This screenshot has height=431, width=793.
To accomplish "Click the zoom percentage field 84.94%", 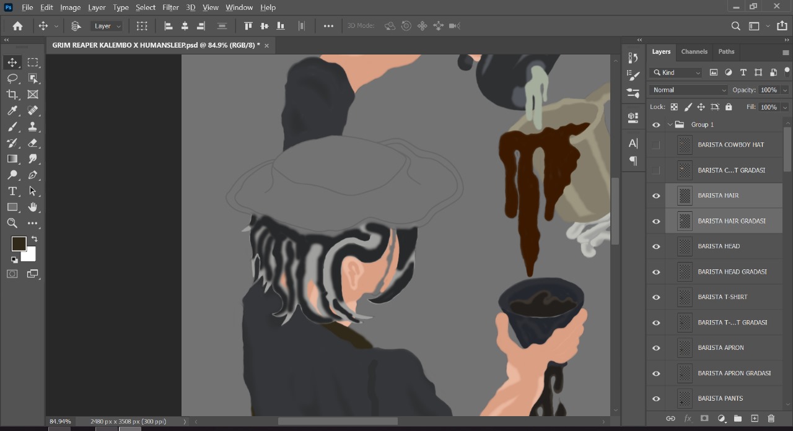I will (60, 421).
